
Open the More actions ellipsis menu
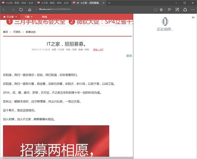(x=193, y=10)
